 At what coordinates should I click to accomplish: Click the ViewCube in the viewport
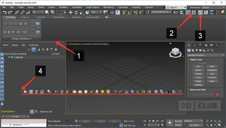point(175,52)
